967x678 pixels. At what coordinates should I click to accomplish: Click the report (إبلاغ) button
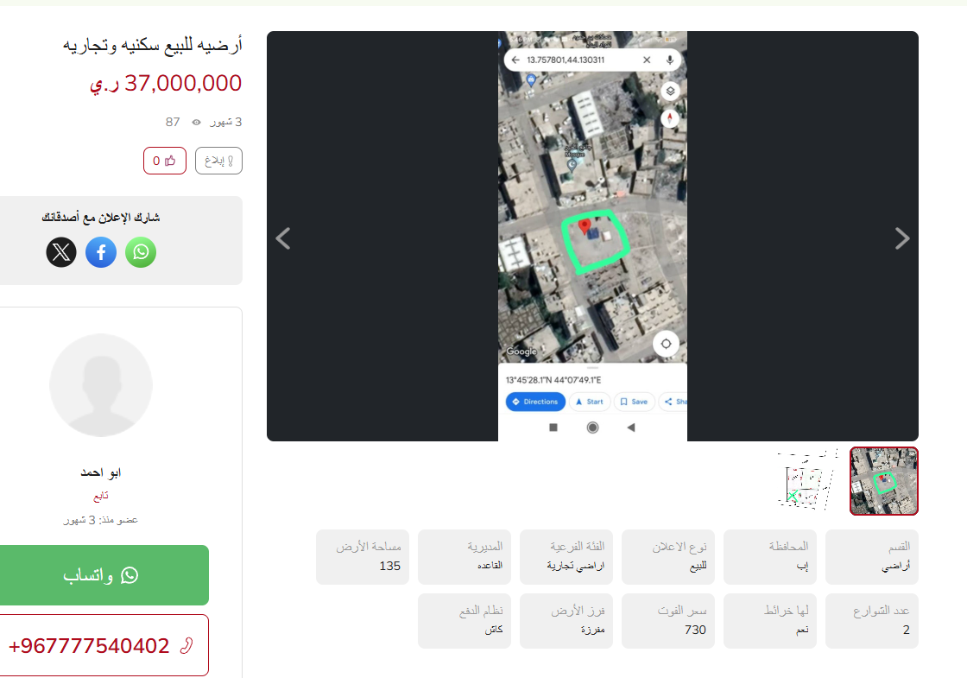(219, 161)
